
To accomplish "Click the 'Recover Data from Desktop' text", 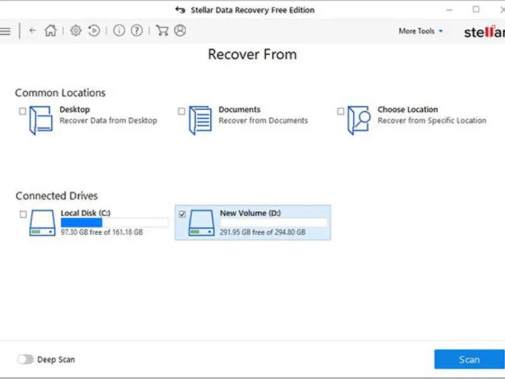I will pos(108,121).
